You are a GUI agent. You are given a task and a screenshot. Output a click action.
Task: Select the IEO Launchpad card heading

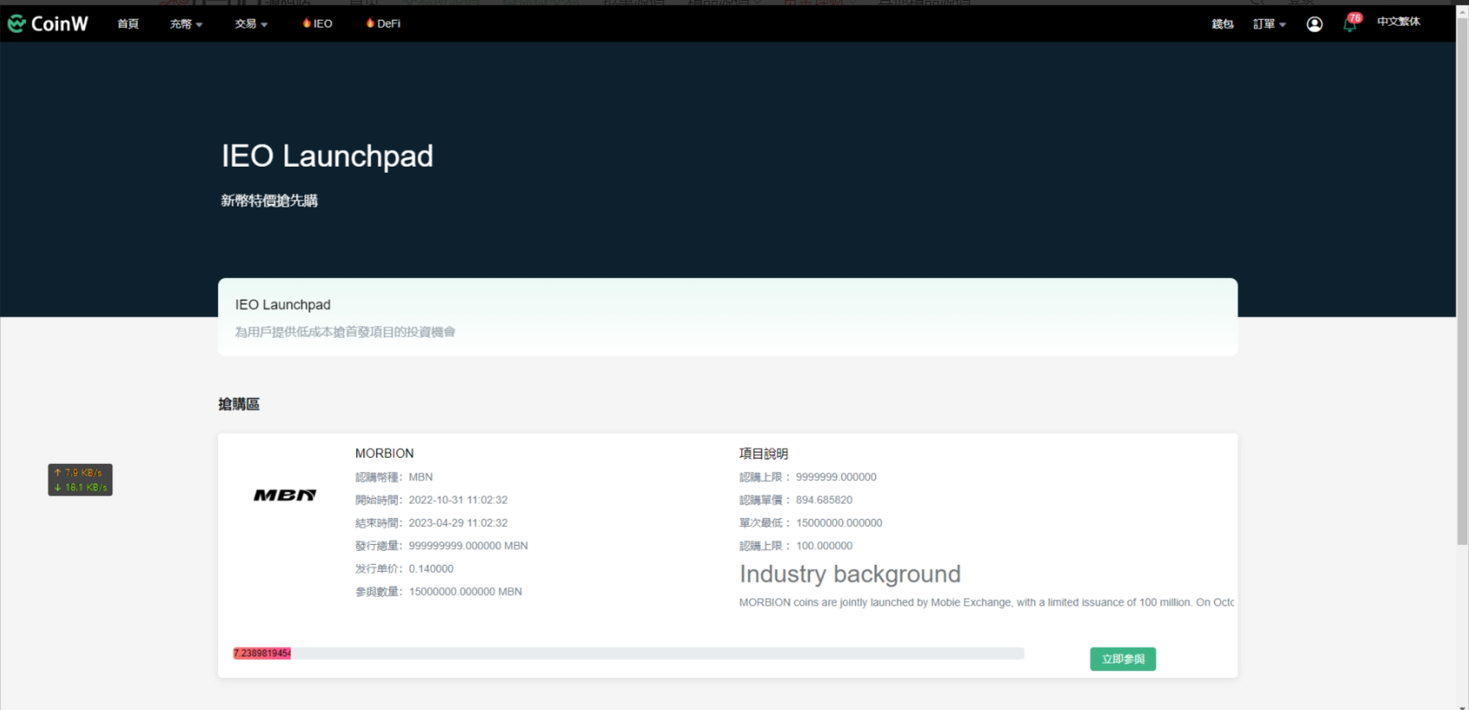tap(283, 305)
